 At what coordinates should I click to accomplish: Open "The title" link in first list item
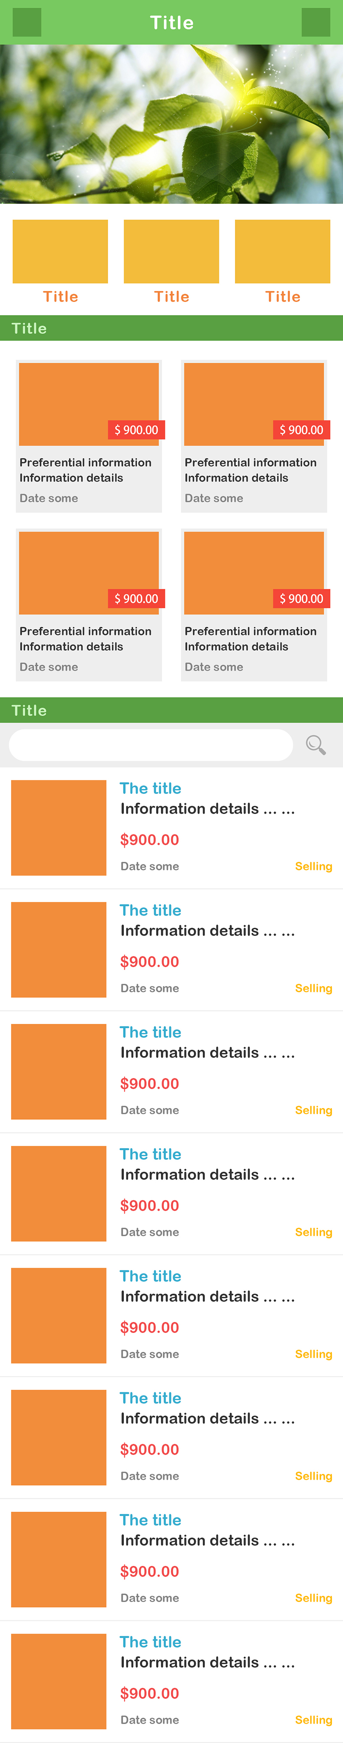[150, 788]
